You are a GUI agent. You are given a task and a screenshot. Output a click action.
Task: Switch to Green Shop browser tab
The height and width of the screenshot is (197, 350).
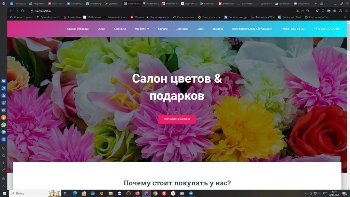click(151, 3)
